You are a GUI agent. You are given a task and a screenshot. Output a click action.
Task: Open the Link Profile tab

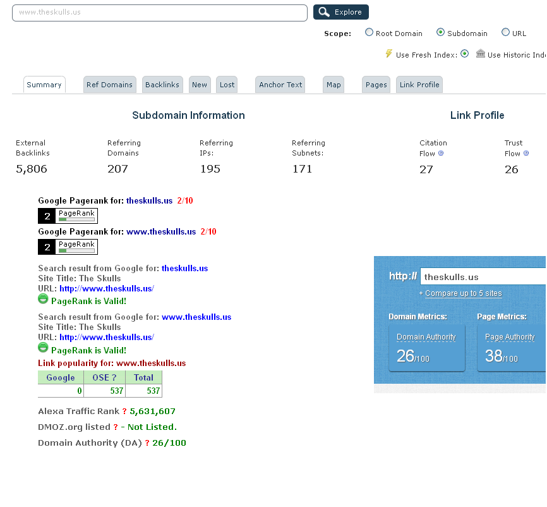click(419, 85)
